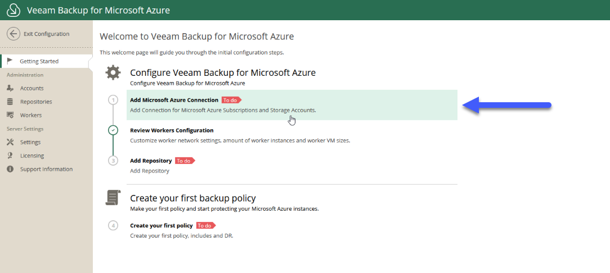The width and height of the screenshot is (610, 273).
Task: Click the Support Information info icon
Action: coord(10,169)
